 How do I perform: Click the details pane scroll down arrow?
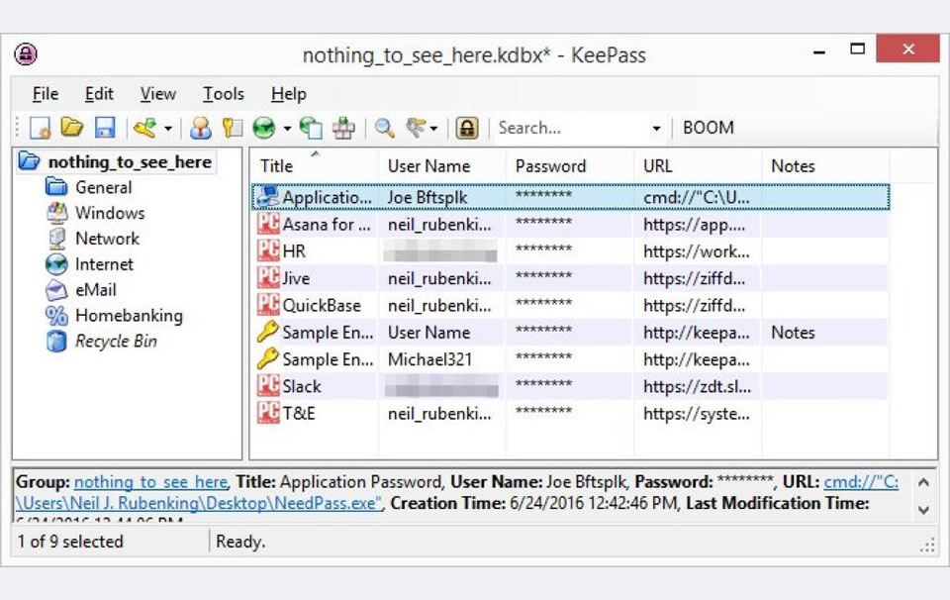click(x=923, y=510)
